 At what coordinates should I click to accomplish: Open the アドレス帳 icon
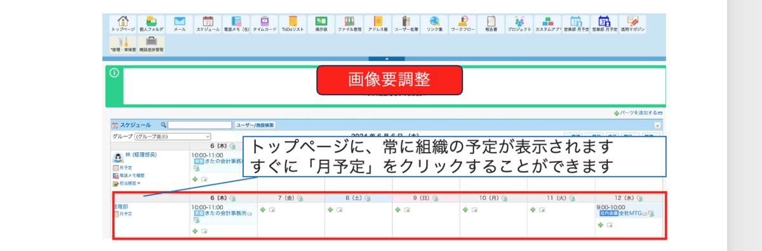point(377,24)
